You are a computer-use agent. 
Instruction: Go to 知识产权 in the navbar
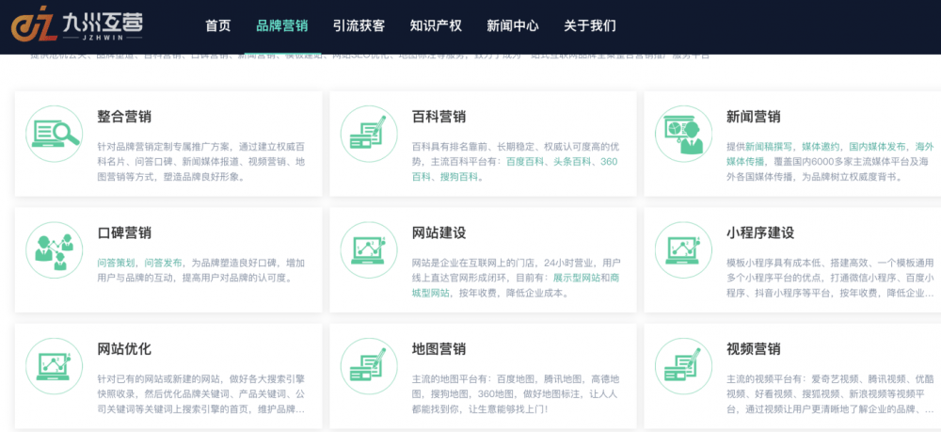click(436, 26)
